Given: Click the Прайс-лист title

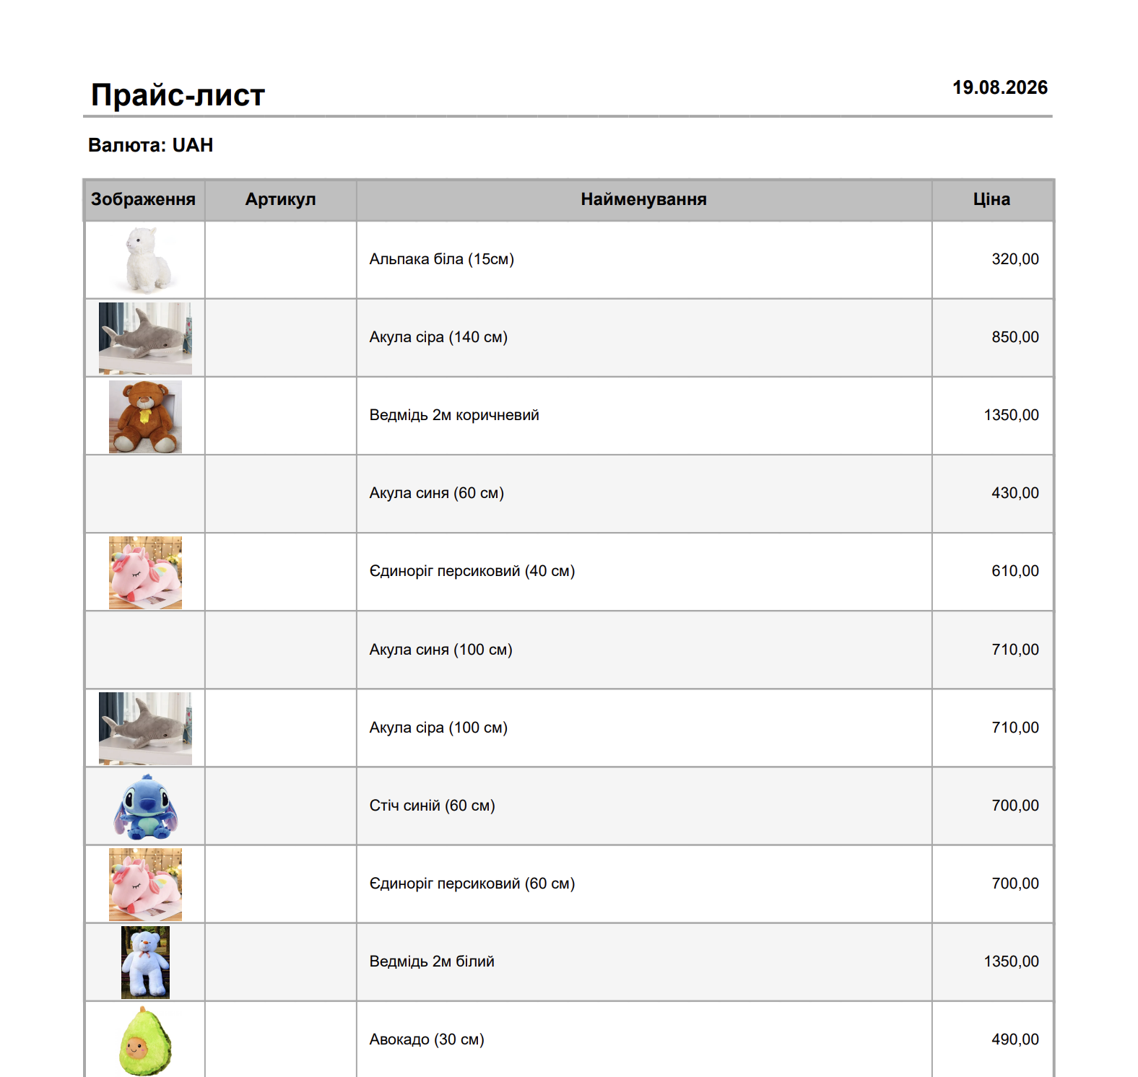Looking at the screenshot, I should click(x=178, y=95).
